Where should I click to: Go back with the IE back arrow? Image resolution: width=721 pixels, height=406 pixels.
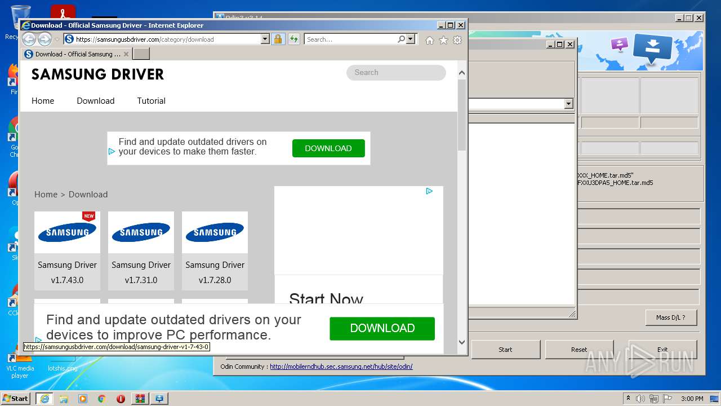click(29, 39)
